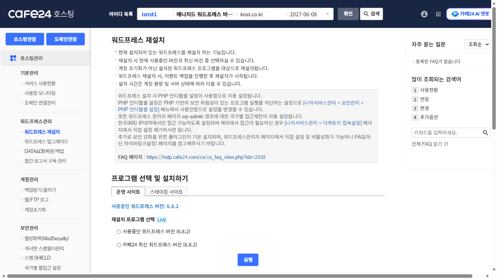The image size is (497, 279).
Task: Click the 프로그램 선택 및 설치하기 heading
Action: 149,178
